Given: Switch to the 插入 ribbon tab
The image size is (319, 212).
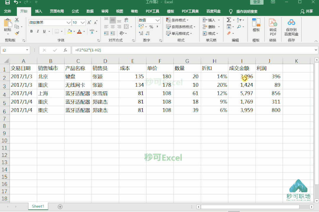Looking at the screenshot, I should (39, 11).
